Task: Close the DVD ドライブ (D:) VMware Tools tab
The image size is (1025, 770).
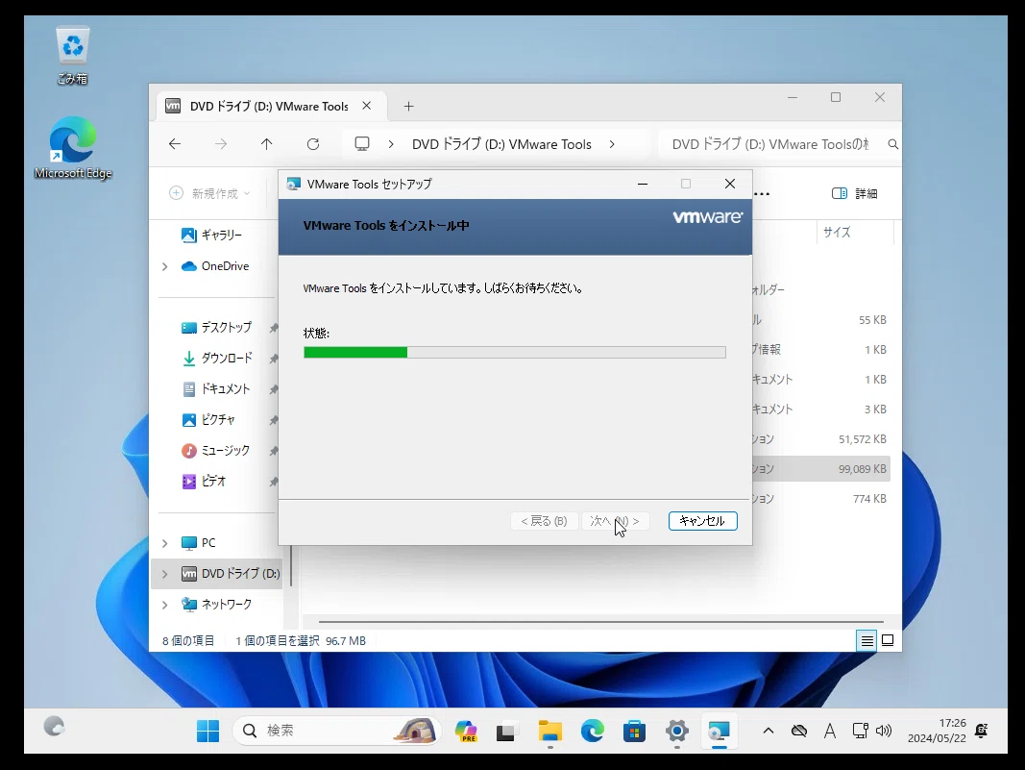Action: (367, 106)
